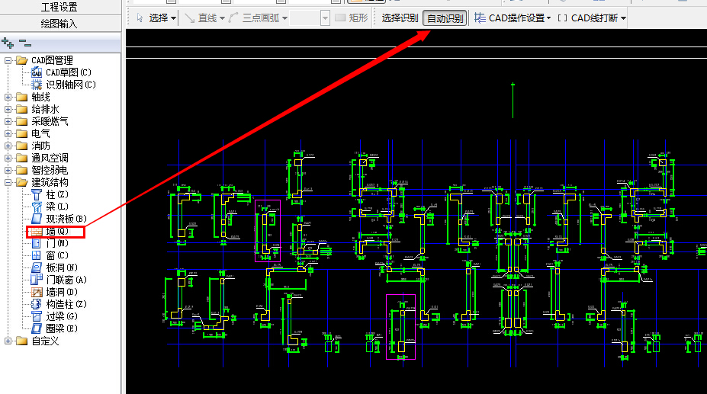Click the 智控弱电 folder label
The width and height of the screenshot is (707, 394).
point(50,170)
